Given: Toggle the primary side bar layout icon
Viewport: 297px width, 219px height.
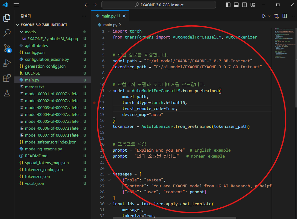Looking at the screenshot, I should [228, 5].
